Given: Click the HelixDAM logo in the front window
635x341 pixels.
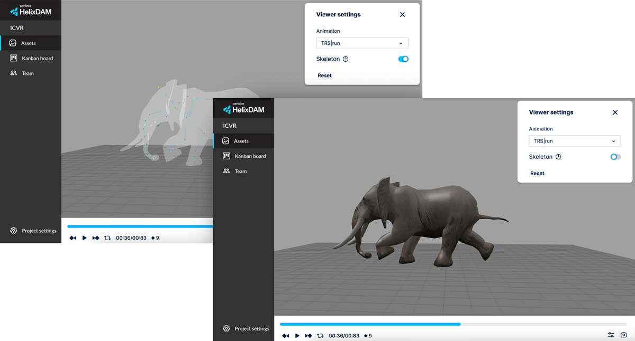Looking at the screenshot, I should [x=243, y=108].
